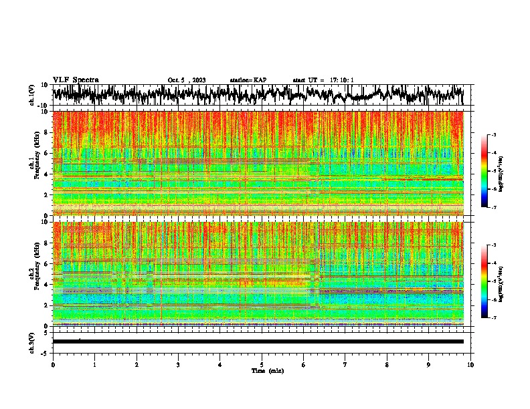Click the ch.1 spectrogram color scale bar
Viewport: 530px width, 409px height.
[x=484, y=171]
